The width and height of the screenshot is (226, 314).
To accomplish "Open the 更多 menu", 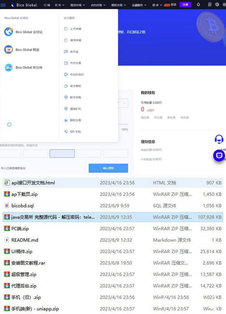I will [x=156, y=5].
